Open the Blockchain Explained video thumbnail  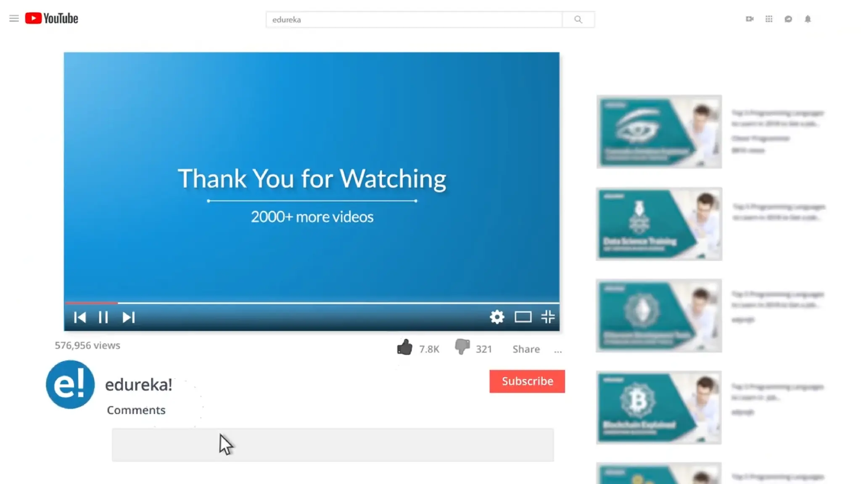click(x=659, y=407)
